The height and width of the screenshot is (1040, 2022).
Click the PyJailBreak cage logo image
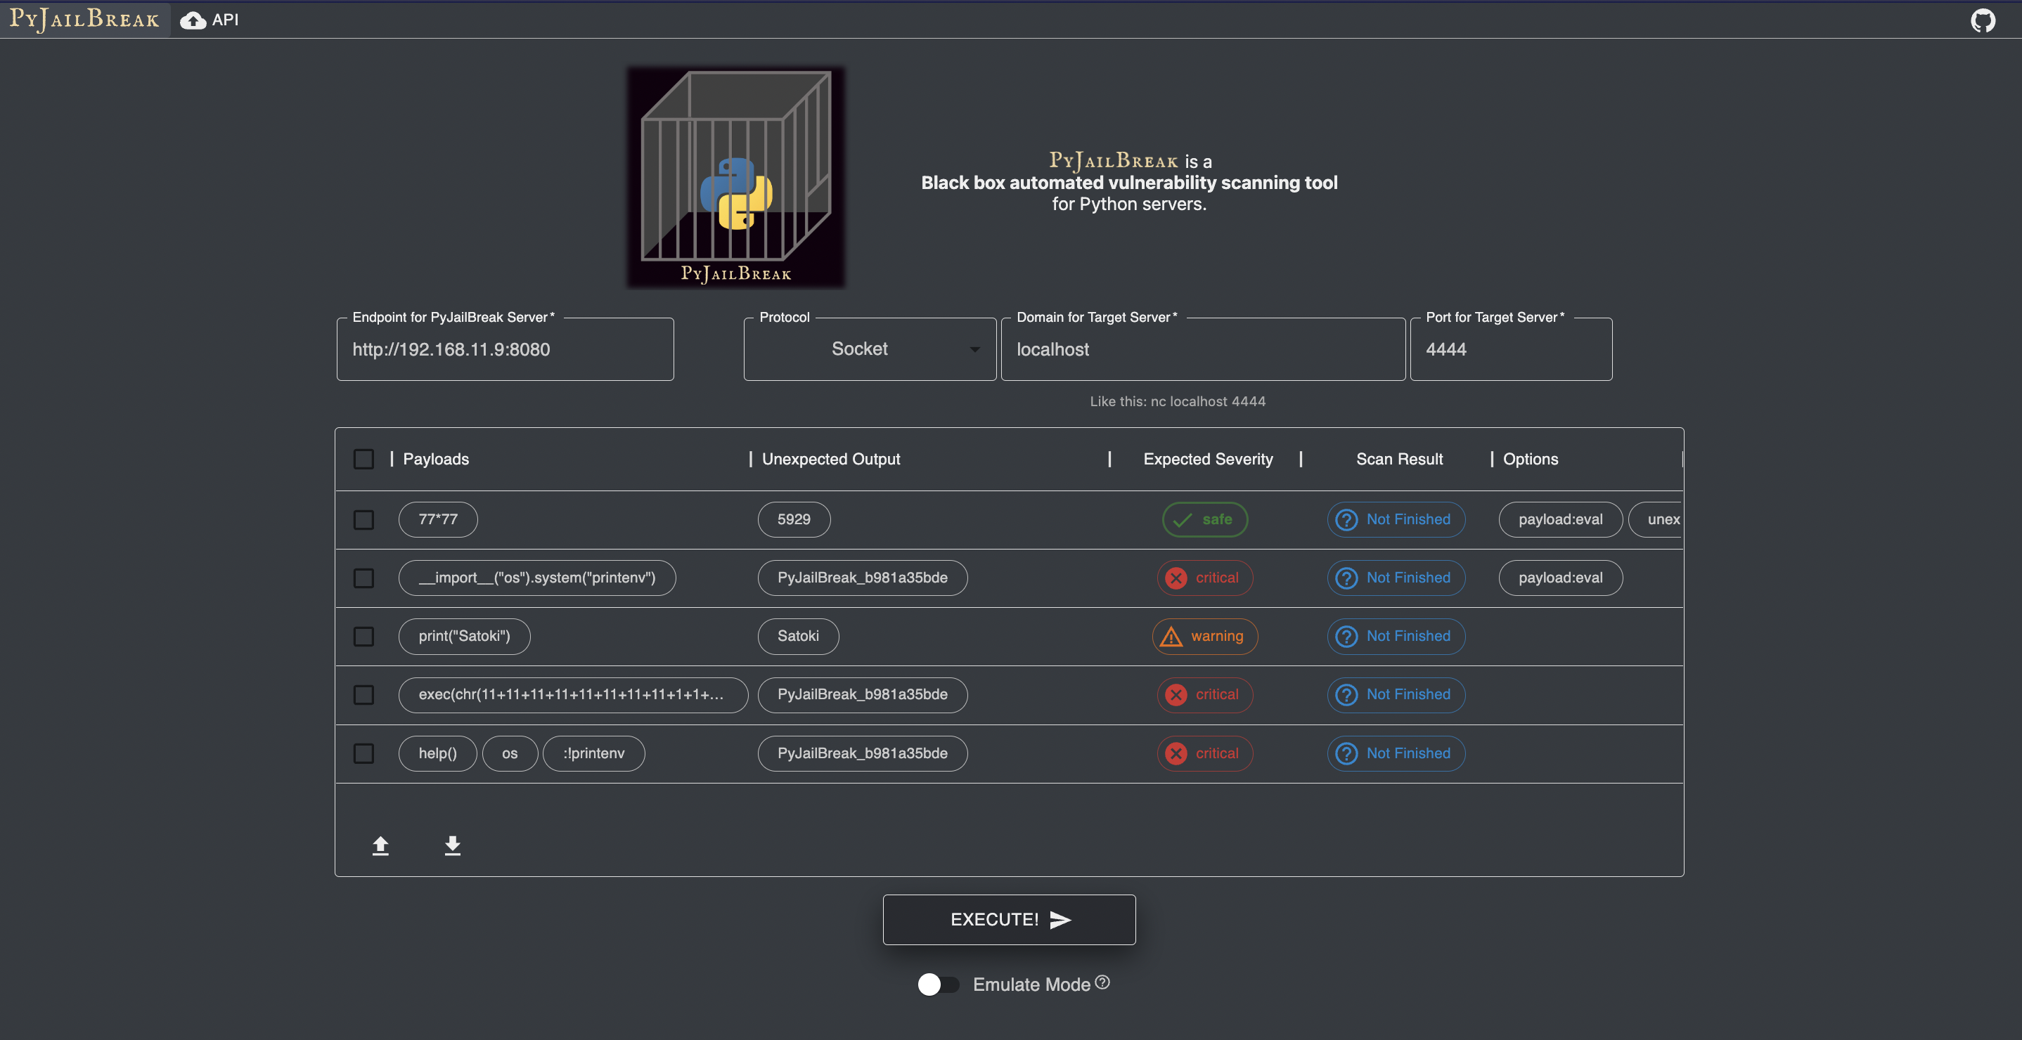click(x=735, y=177)
